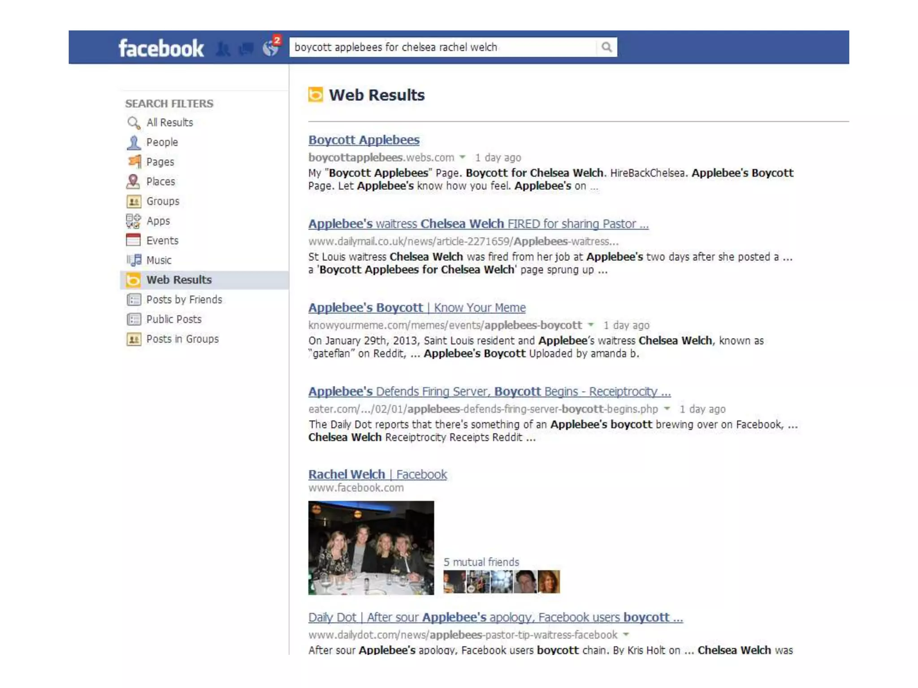Viewport: 918px width, 688px height.
Task: Switch to Posts by Friends filter
Action: 184,300
